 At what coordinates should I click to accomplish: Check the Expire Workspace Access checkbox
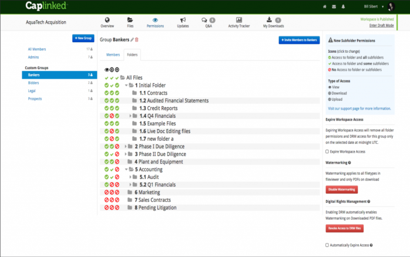[x=327, y=151]
